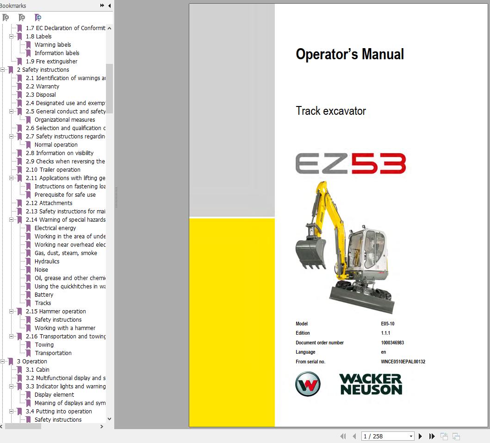This screenshot has width=490, height=443.
Task: Collapse the 2.5 General conduct node
Action: [11, 111]
